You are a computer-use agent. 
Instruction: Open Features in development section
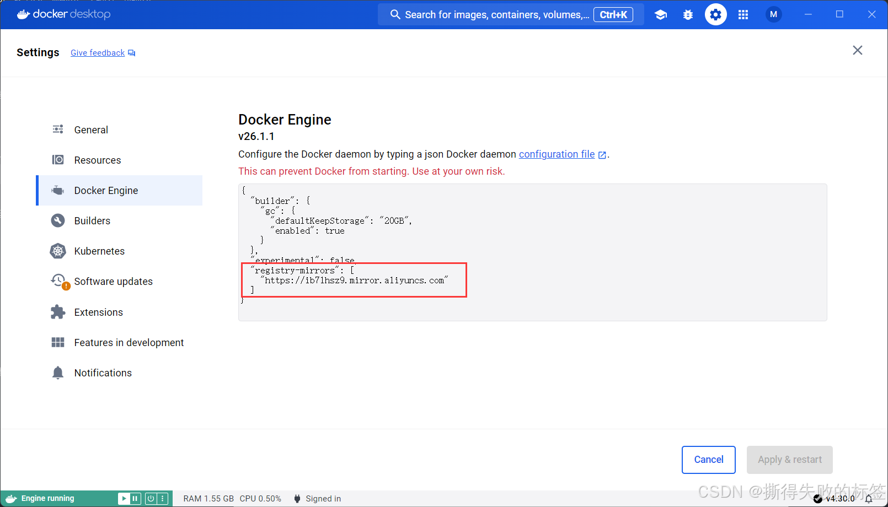pos(120,342)
